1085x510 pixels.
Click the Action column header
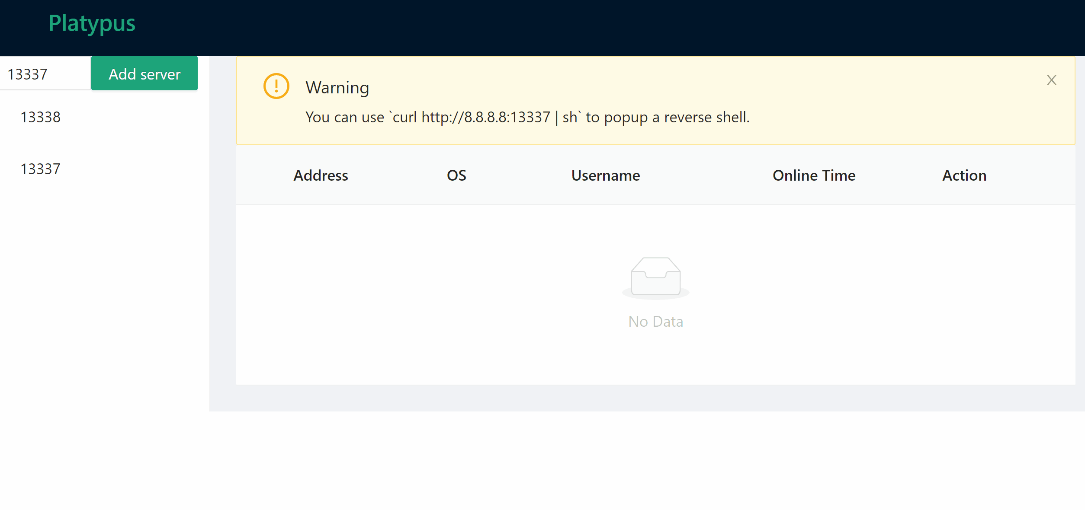click(964, 175)
